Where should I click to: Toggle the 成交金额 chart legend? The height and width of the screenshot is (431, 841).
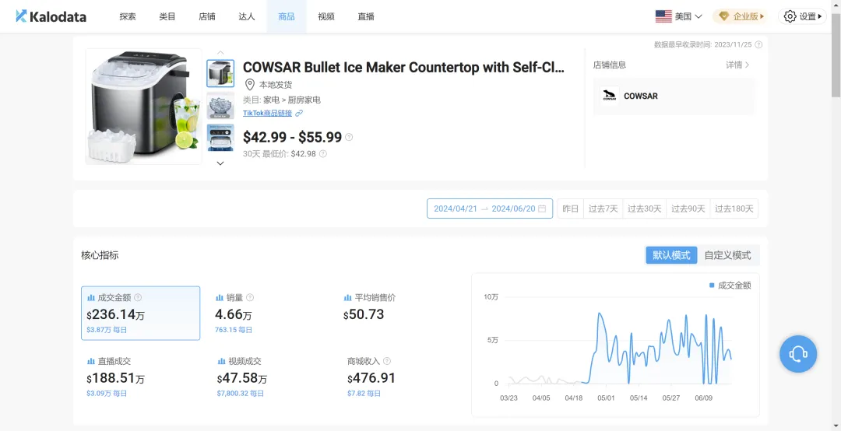730,286
